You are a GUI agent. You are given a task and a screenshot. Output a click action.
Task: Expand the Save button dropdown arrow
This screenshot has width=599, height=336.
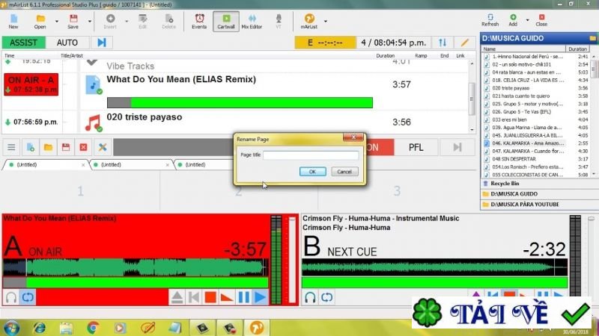90,22
